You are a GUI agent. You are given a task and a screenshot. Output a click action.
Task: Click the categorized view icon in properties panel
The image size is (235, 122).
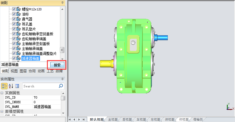tap(4, 86)
